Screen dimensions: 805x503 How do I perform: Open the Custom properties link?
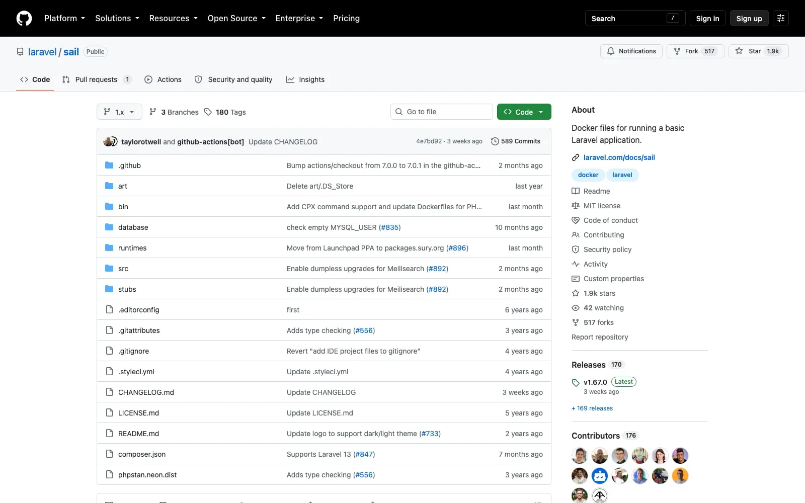pos(613,279)
